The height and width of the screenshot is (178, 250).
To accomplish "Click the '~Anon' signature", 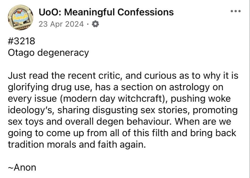I will (x=22, y=168).
